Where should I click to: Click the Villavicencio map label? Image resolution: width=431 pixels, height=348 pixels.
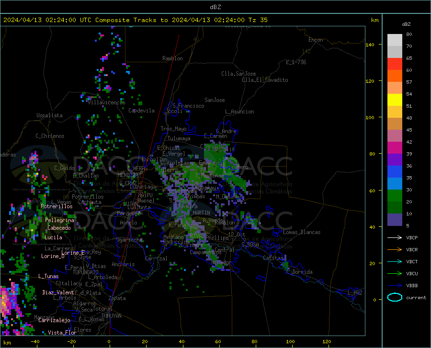106,102
